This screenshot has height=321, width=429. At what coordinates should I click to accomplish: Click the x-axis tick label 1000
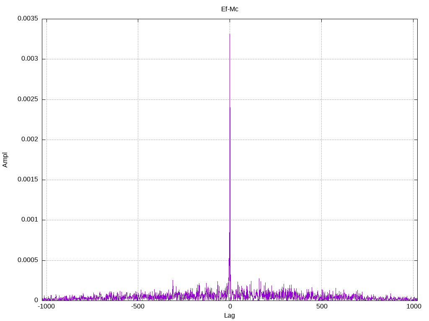tap(413, 306)
